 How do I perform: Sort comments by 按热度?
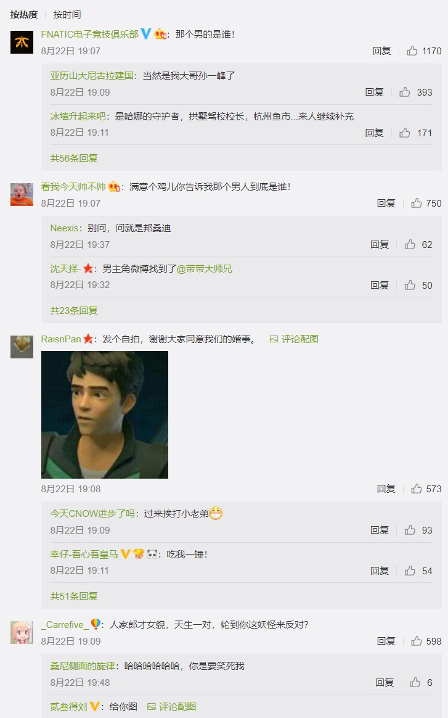24,14
